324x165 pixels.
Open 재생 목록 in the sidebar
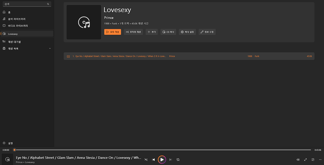(27, 48)
